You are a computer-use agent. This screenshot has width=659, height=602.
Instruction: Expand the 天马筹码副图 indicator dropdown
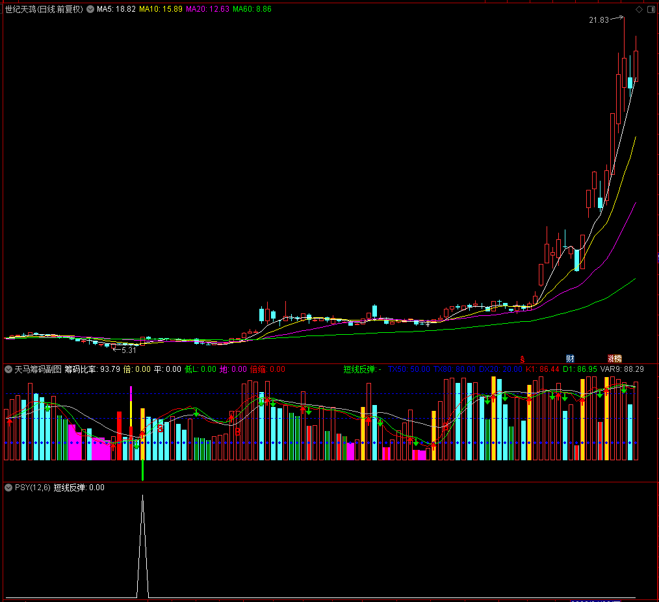point(8,369)
